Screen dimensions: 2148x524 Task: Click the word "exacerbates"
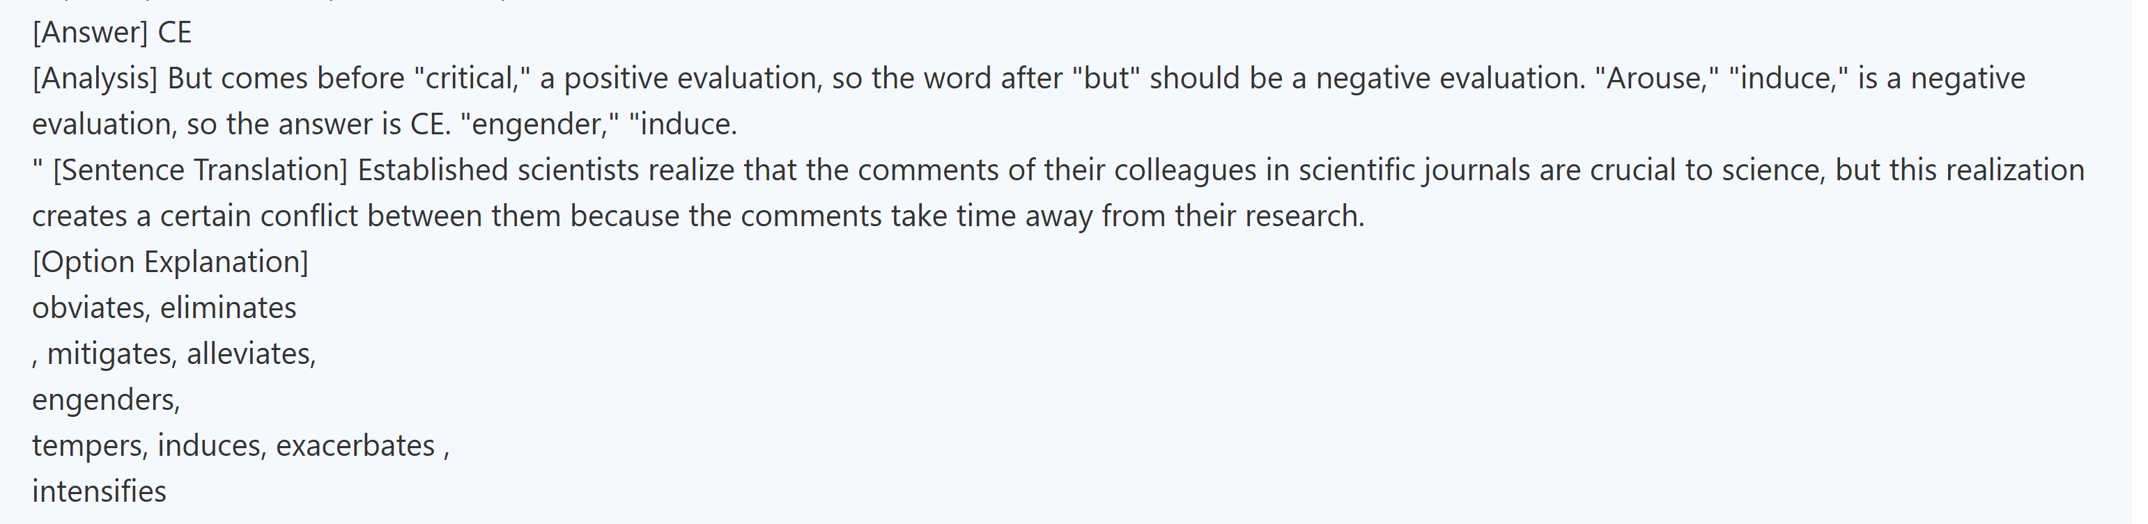pos(355,445)
